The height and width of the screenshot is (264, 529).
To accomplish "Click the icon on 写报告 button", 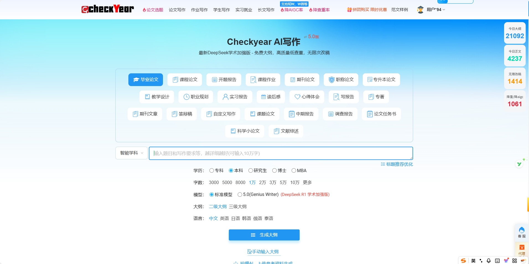I will coord(336,97).
